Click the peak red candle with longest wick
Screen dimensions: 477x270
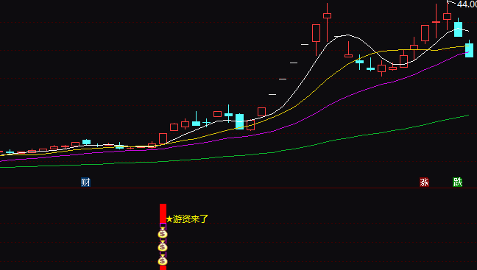point(328,21)
